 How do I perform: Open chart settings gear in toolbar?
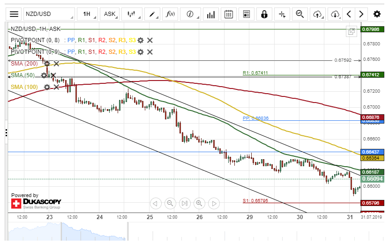click(x=377, y=14)
